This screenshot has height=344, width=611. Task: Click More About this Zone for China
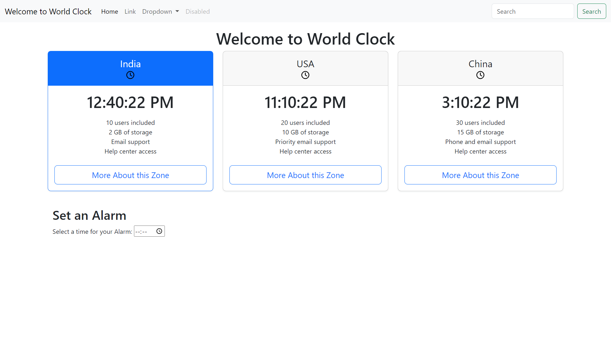[480, 175]
